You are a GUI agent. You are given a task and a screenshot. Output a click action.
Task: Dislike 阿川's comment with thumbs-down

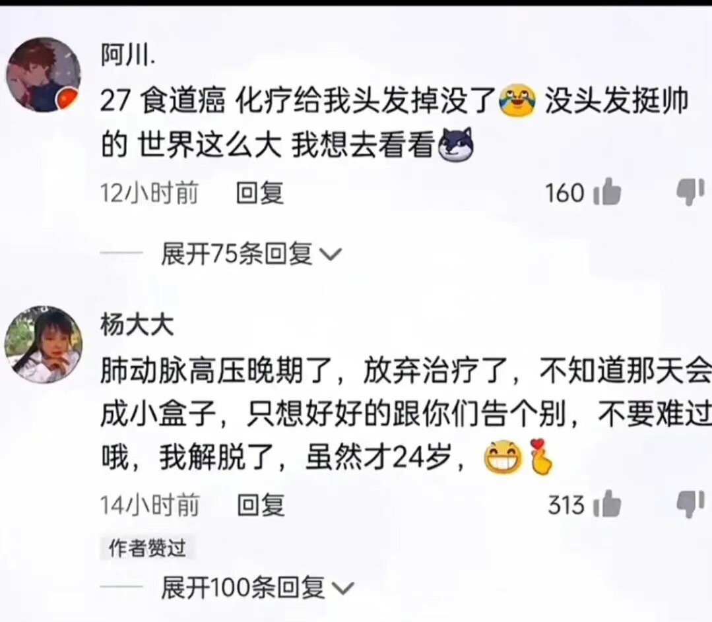(x=690, y=192)
